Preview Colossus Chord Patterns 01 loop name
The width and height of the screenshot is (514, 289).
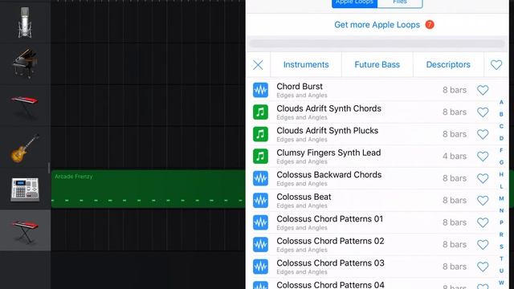(x=330, y=219)
